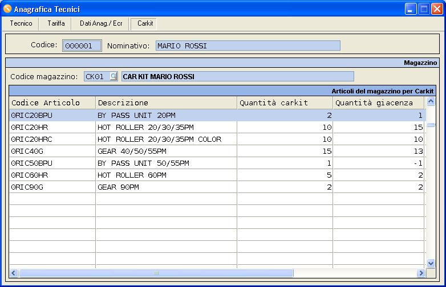Select article code 0RIC50BPU
The image size is (446, 287).
pos(31,163)
